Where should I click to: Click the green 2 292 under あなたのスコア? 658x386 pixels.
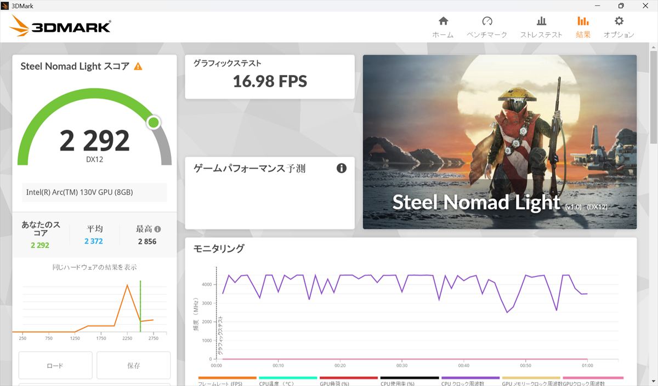click(x=40, y=245)
